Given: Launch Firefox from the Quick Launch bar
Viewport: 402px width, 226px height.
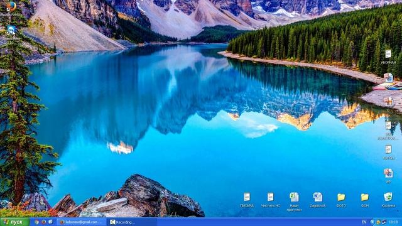Looking at the screenshot, I should point(44,222).
